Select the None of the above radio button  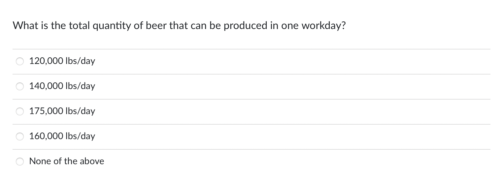coord(20,162)
